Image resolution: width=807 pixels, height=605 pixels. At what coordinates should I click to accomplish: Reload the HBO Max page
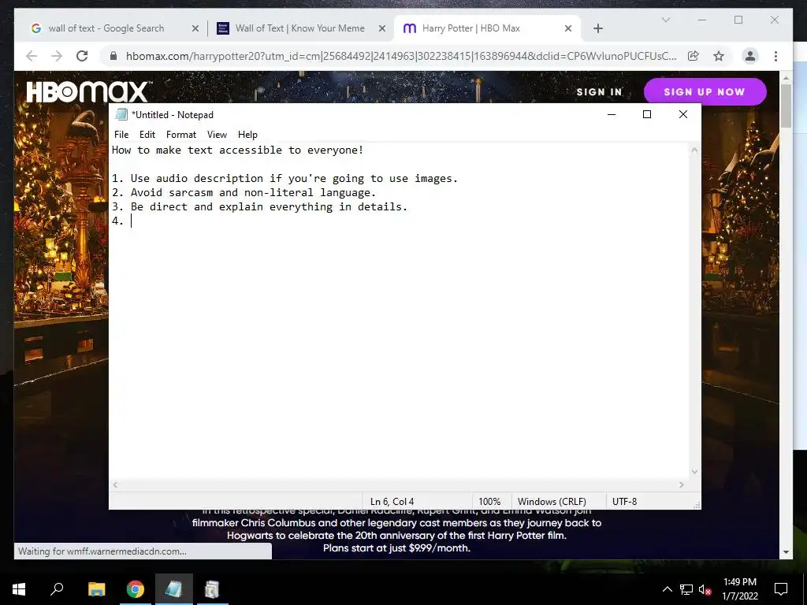[x=82, y=56]
